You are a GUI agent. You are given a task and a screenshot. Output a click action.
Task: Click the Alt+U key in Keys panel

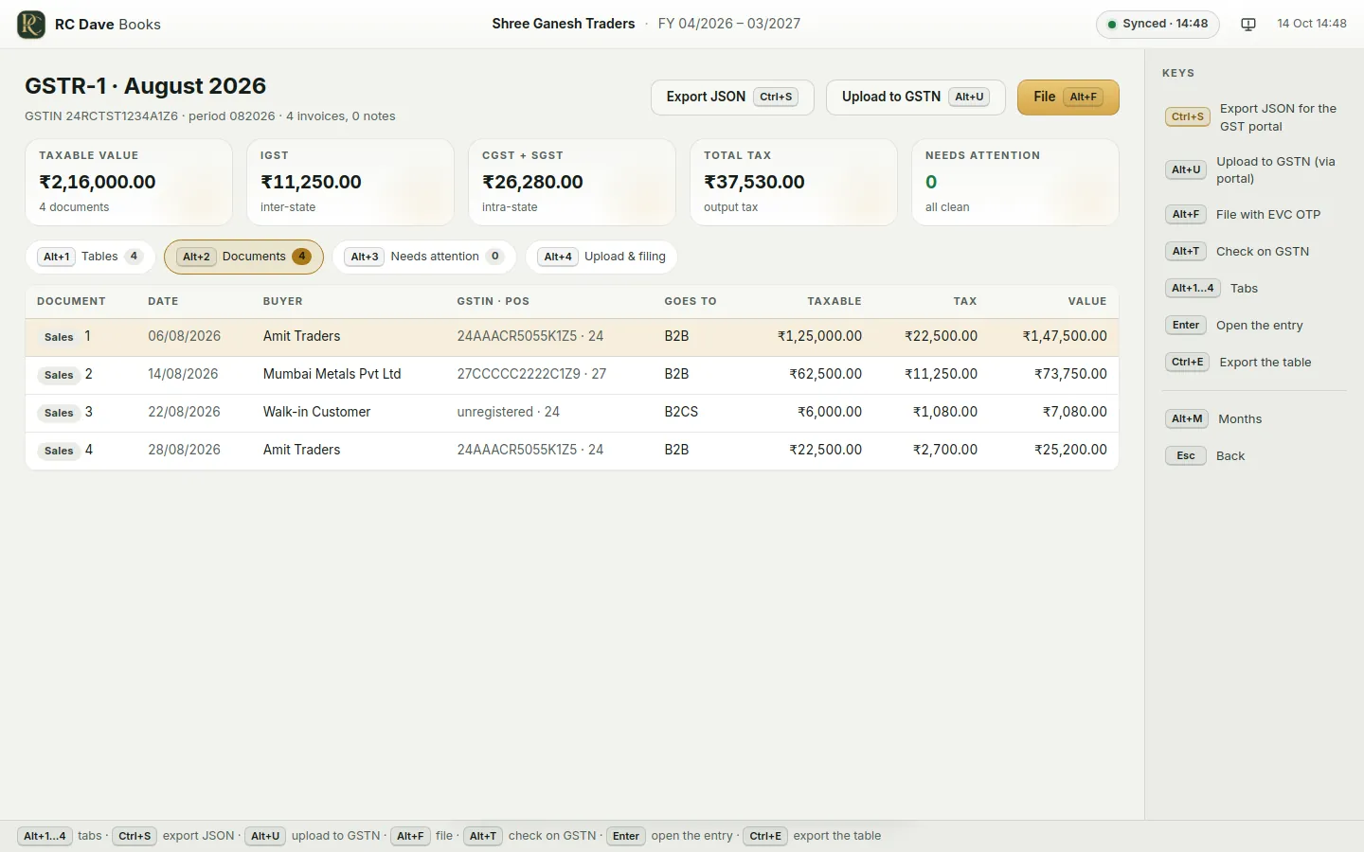coord(1186,170)
